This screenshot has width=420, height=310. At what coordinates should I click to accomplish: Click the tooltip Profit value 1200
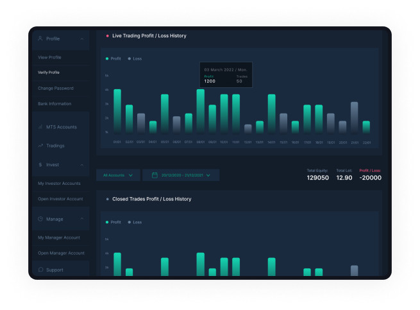pyautogui.click(x=210, y=82)
